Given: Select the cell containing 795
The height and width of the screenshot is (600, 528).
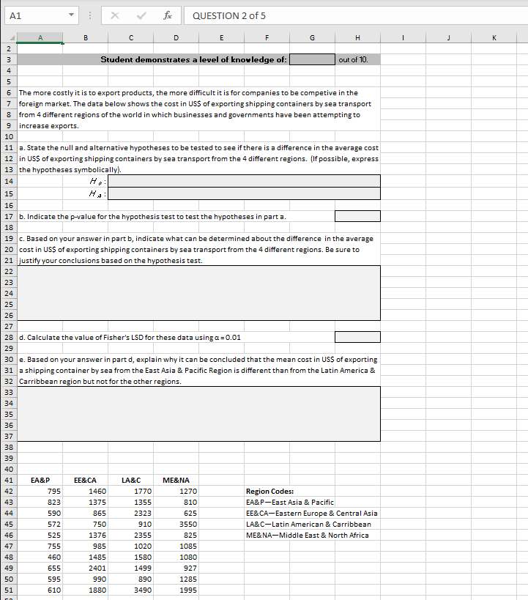Looking at the screenshot, I should click(40, 492).
